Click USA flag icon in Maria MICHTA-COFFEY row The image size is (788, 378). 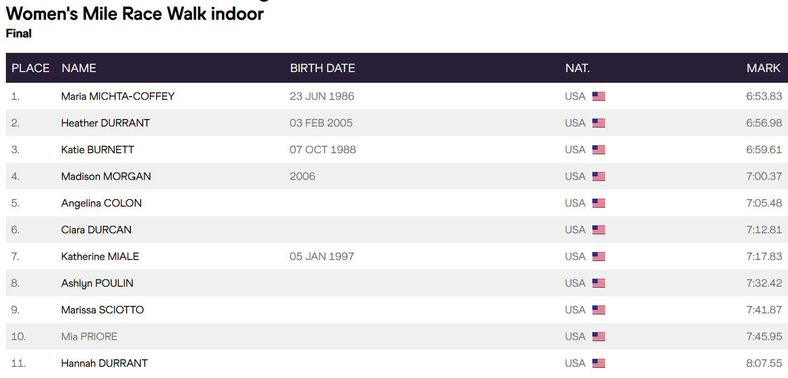click(599, 97)
